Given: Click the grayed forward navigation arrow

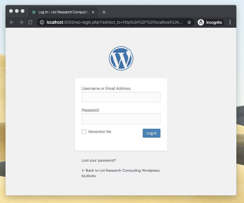Looking at the screenshot, I should click(21, 22).
